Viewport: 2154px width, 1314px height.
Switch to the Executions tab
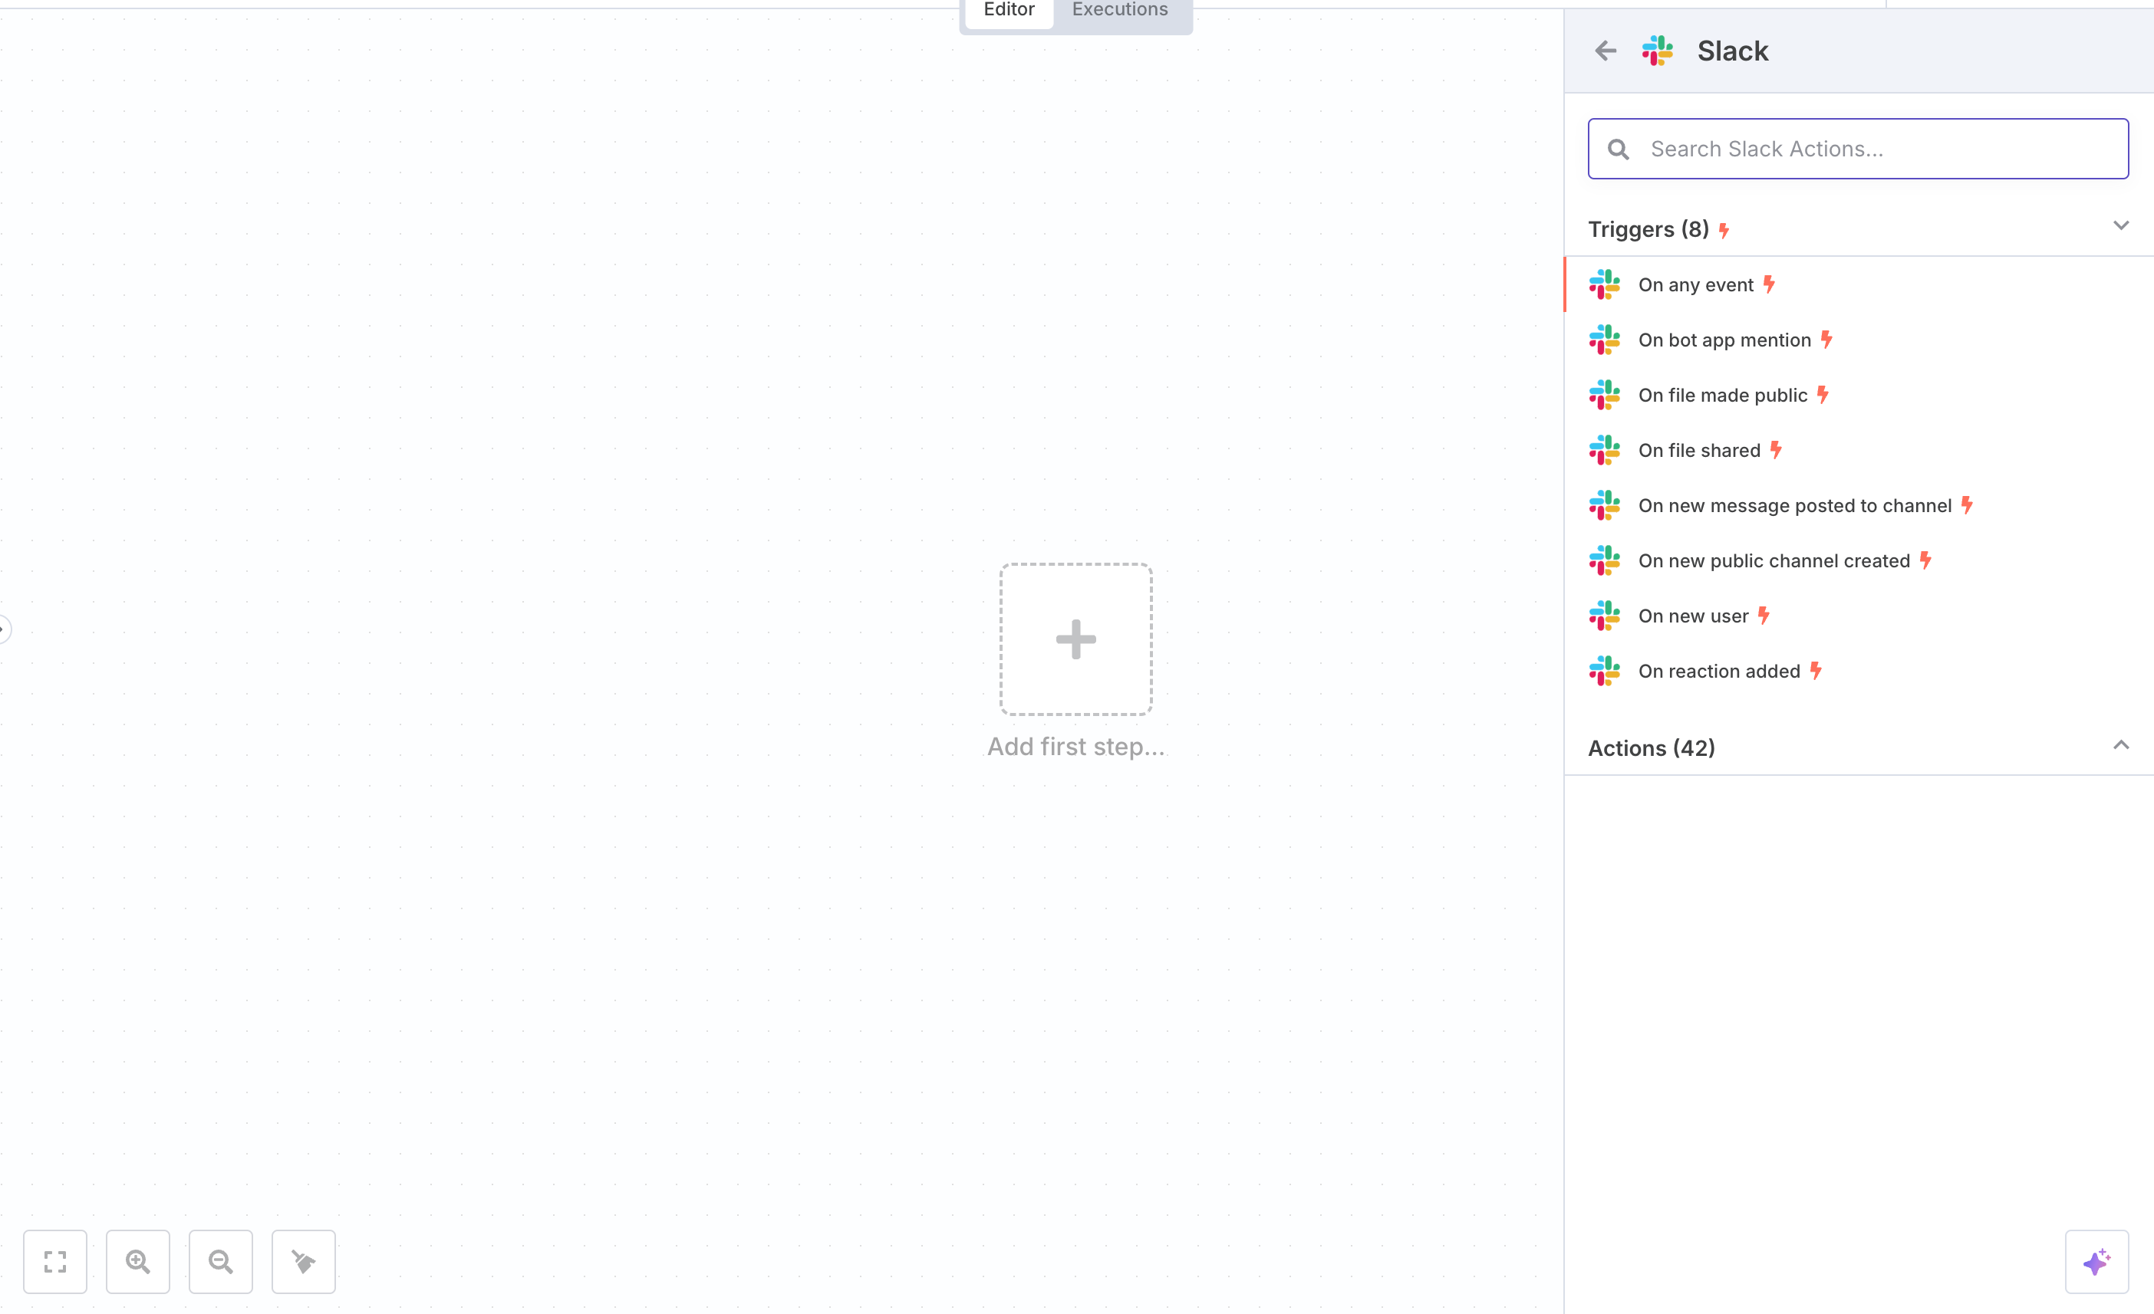pos(1119,11)
